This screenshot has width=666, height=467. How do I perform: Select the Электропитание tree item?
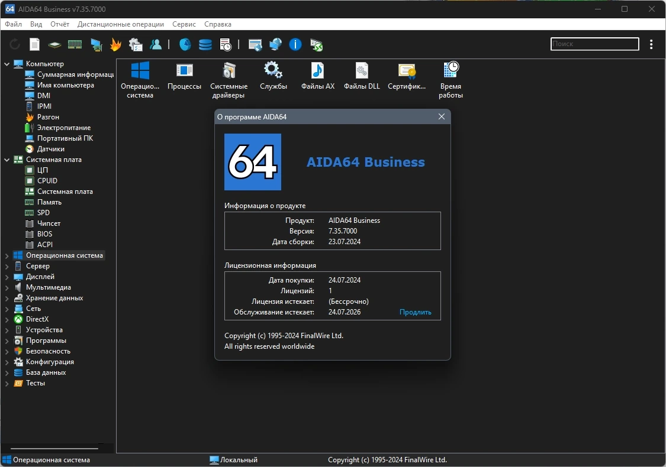point(58,128)
